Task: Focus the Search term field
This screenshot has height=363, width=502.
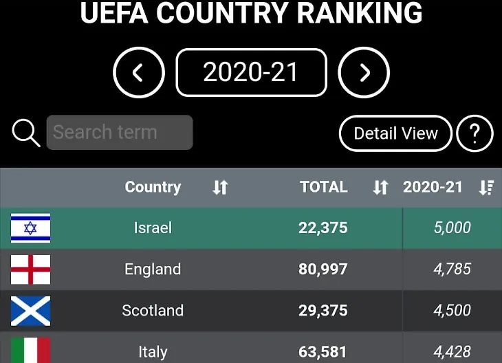Action: pos(120,133)
